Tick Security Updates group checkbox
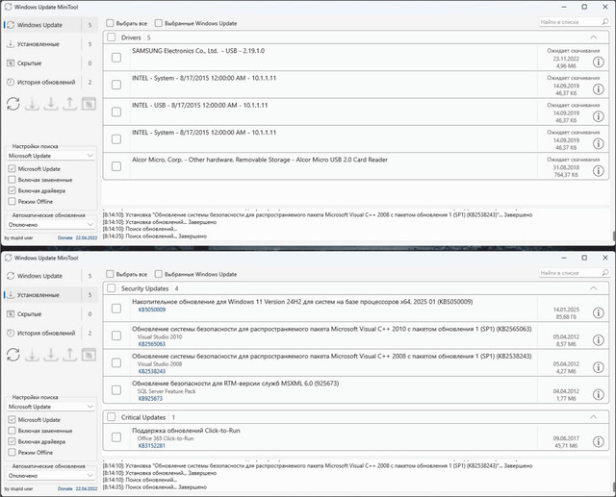616x497 pixels. [112, 288]
